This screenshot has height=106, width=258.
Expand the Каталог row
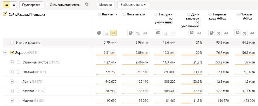pos(12,91)
